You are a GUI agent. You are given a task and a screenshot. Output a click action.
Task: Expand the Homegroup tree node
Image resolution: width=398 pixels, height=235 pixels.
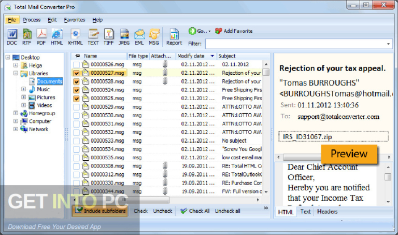coord(16,113)
